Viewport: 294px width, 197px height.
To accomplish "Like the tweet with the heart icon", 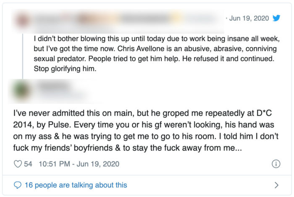I will coord(18,164).
